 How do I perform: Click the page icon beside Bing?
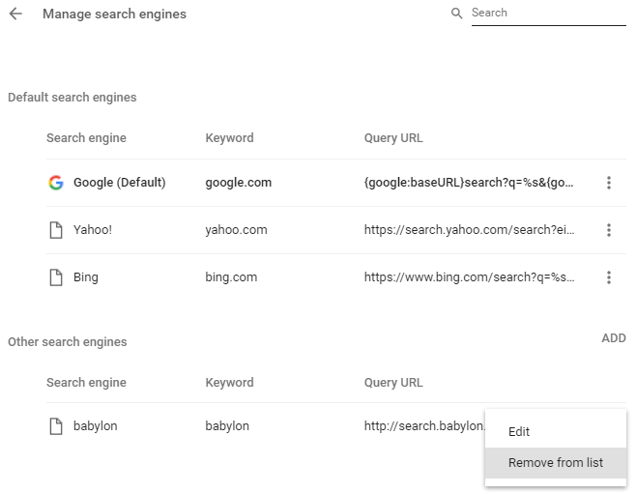56,277
